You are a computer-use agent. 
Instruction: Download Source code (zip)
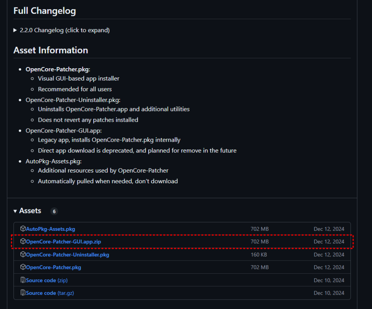pyautogui.click(x=47, y=280)
